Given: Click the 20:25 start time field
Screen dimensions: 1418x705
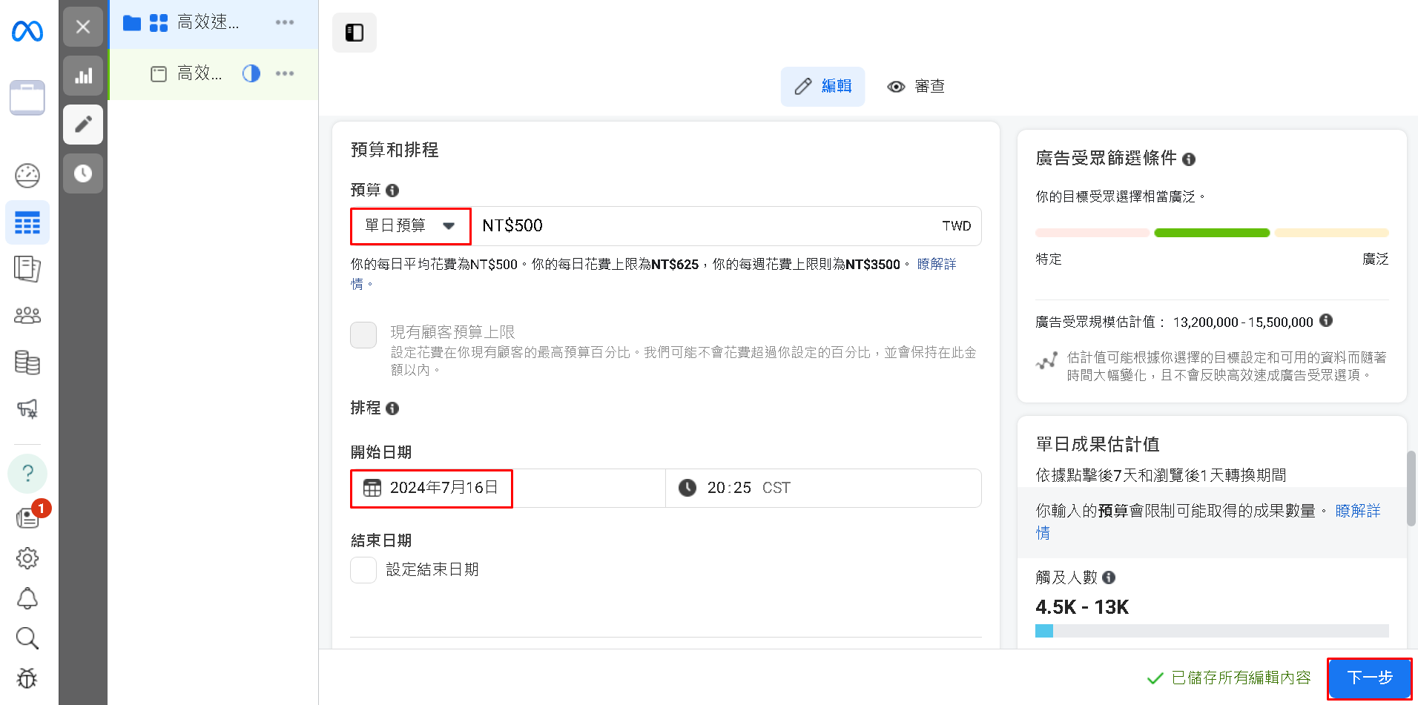Looking at the screenshot, I should 823,488.
